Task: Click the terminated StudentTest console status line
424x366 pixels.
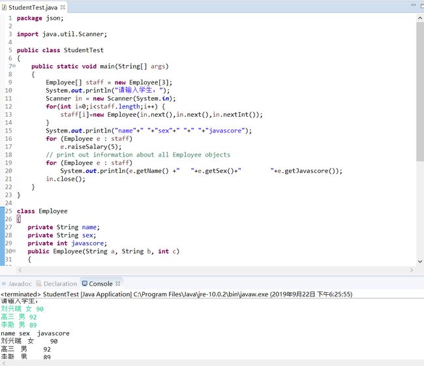Action: pyautogui.click(x=176, y=294)
